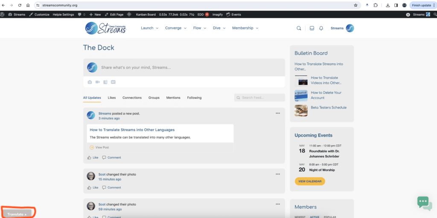
Task: Open the Dive dropdown menu
Action: click(x=219, y=28)
